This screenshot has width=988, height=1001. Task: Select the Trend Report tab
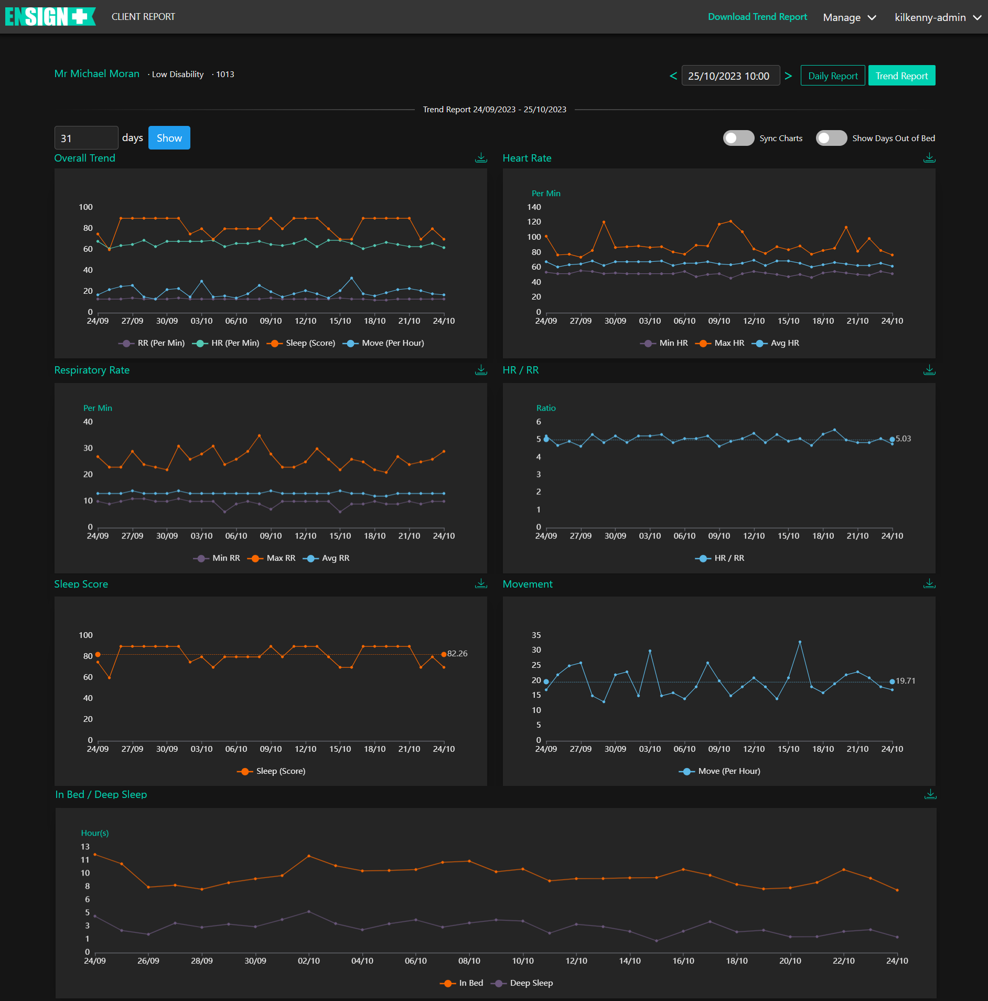tap(901, 76)
